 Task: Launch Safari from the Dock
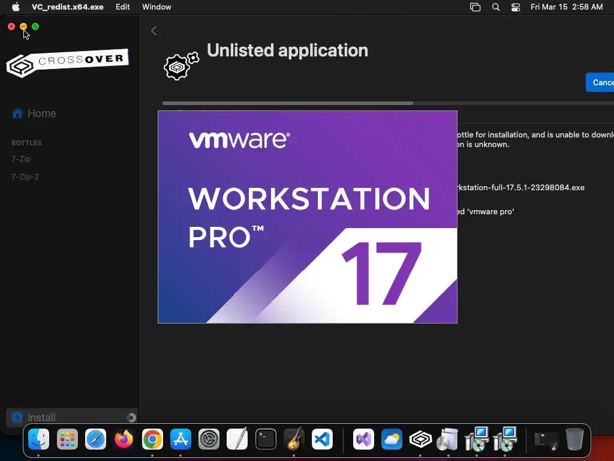pyautogui.click(x=95, y=439)
